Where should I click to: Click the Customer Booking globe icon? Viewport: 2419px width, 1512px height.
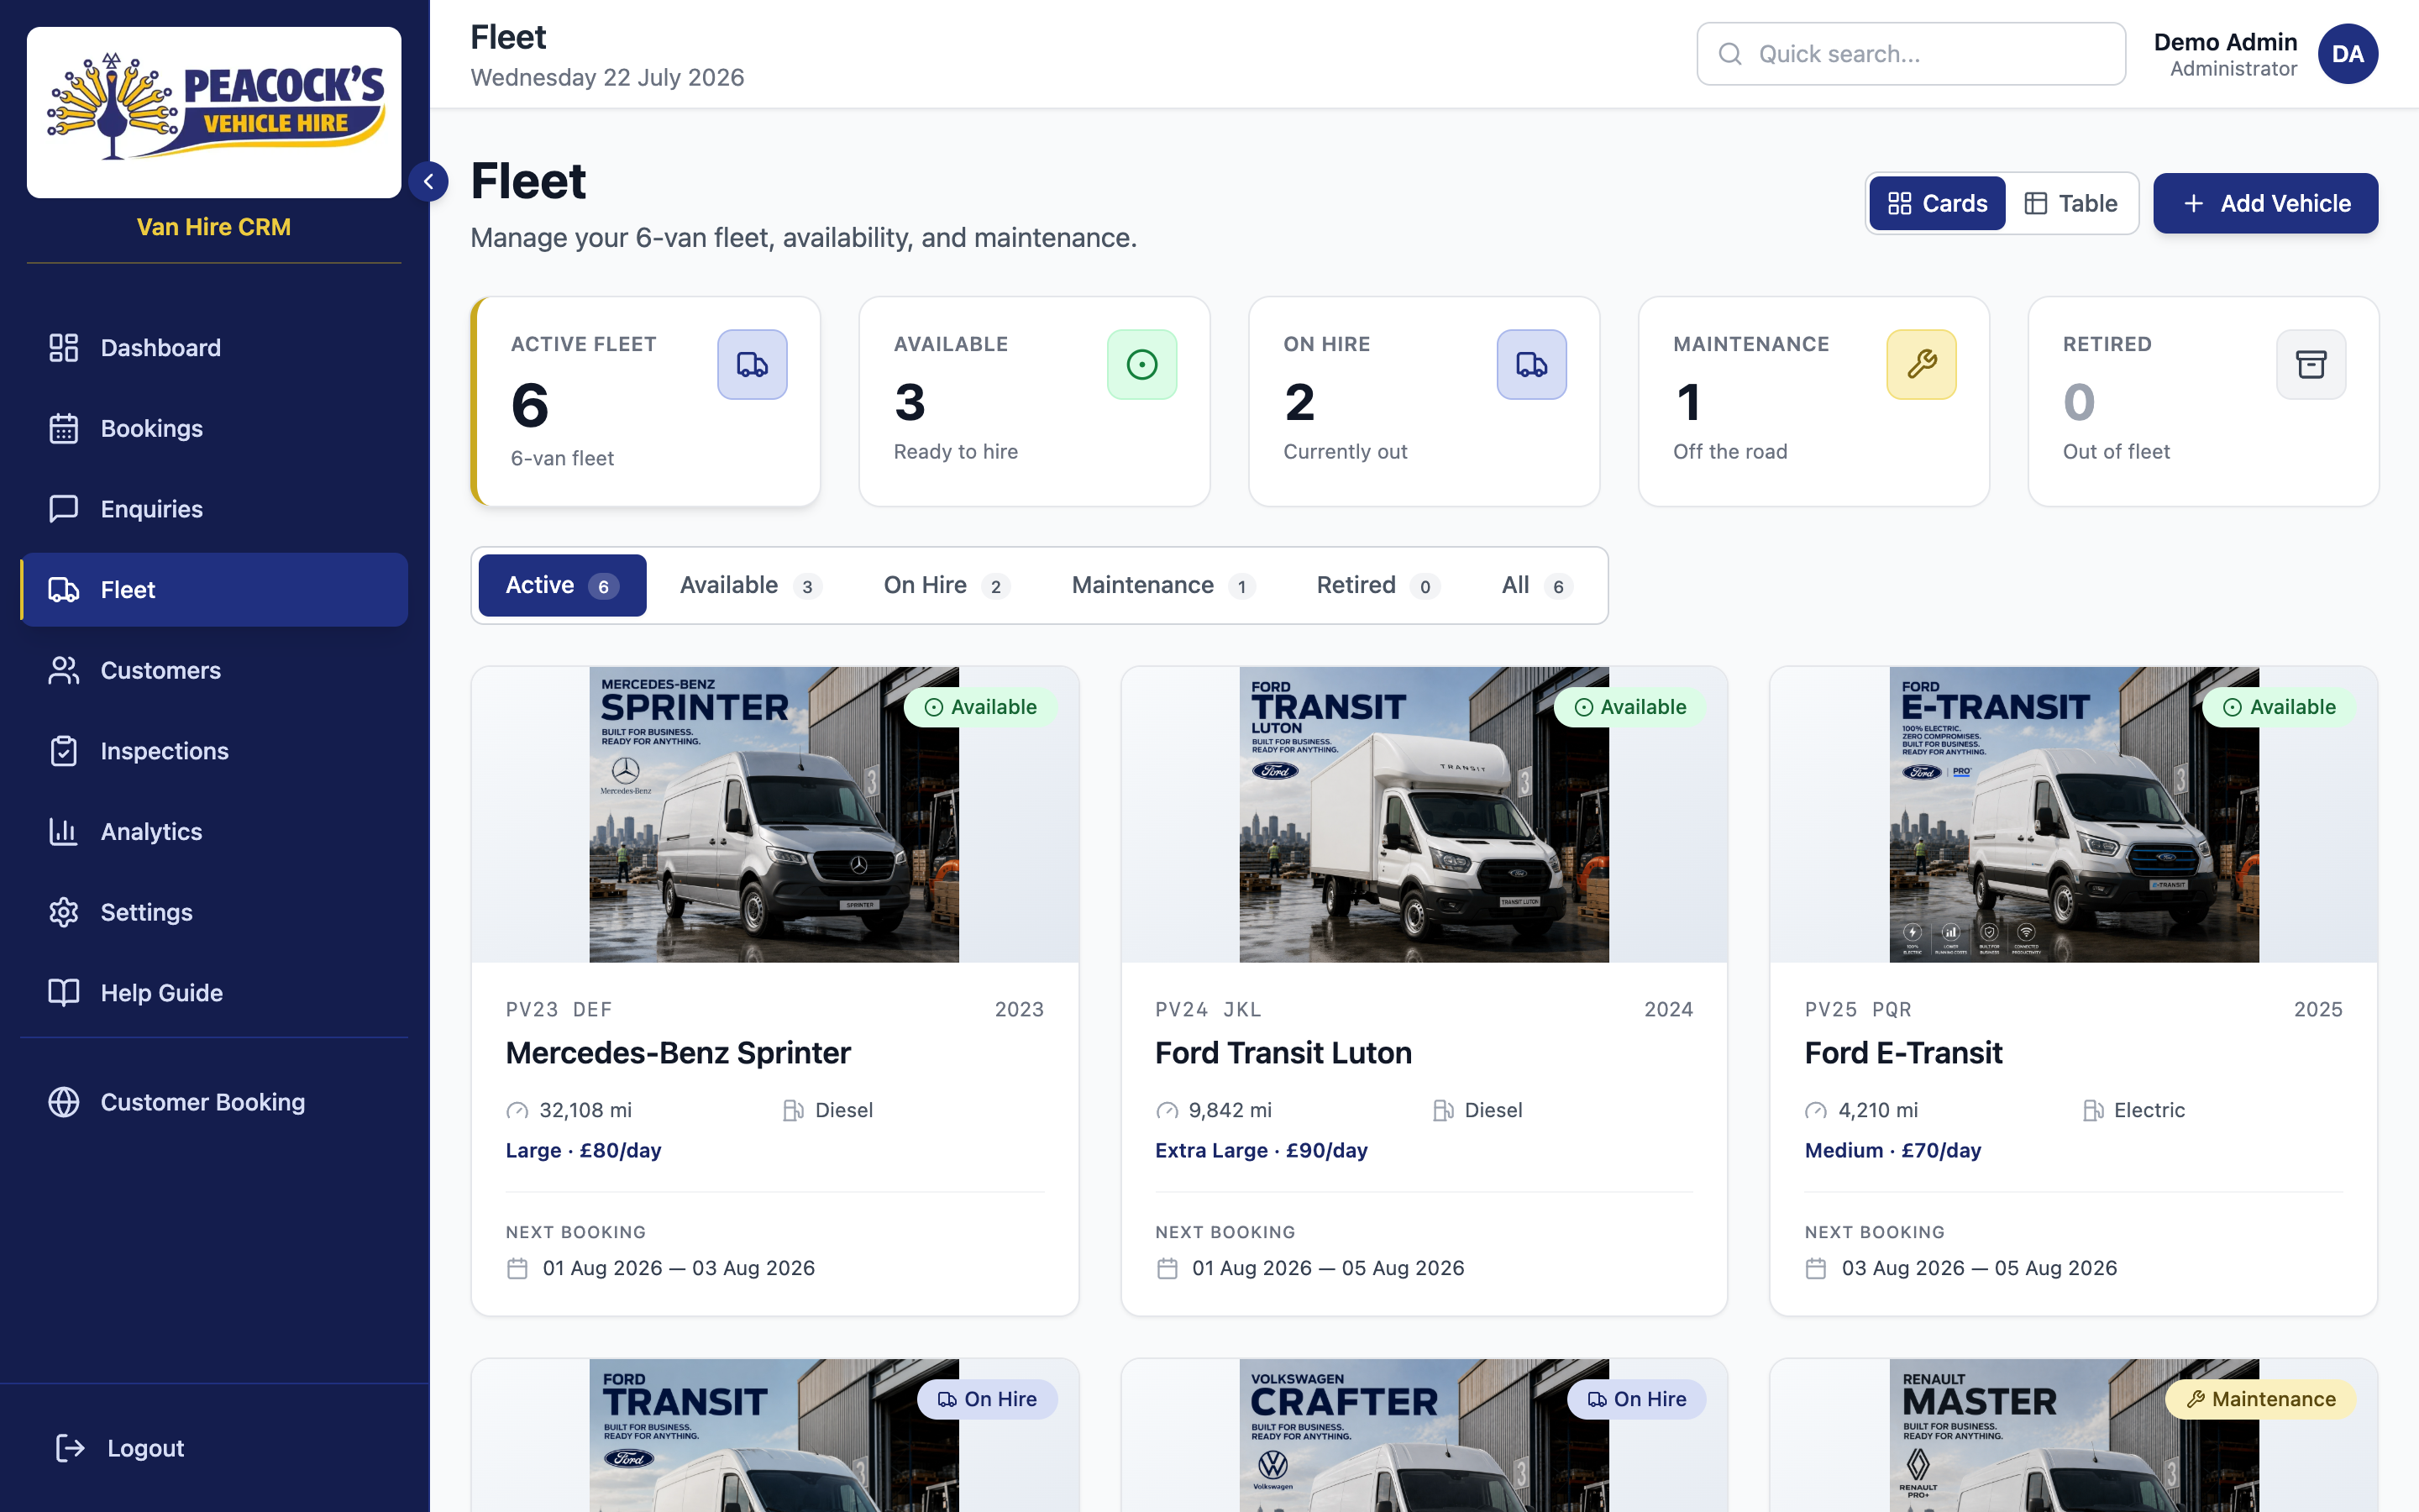63,1102
